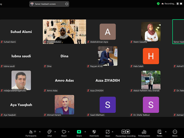Pause the recording from bottom toolbar
Screen dimensions: 184x138
(x=123, y=132)
